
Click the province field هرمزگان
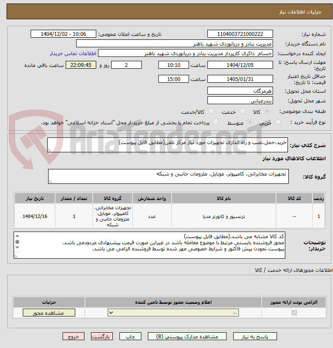pyautogui.click(x=240, y=91)
